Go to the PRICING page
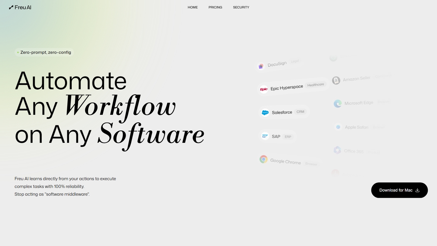The width and height of the screenshot is (437, 246). point(215,7)
